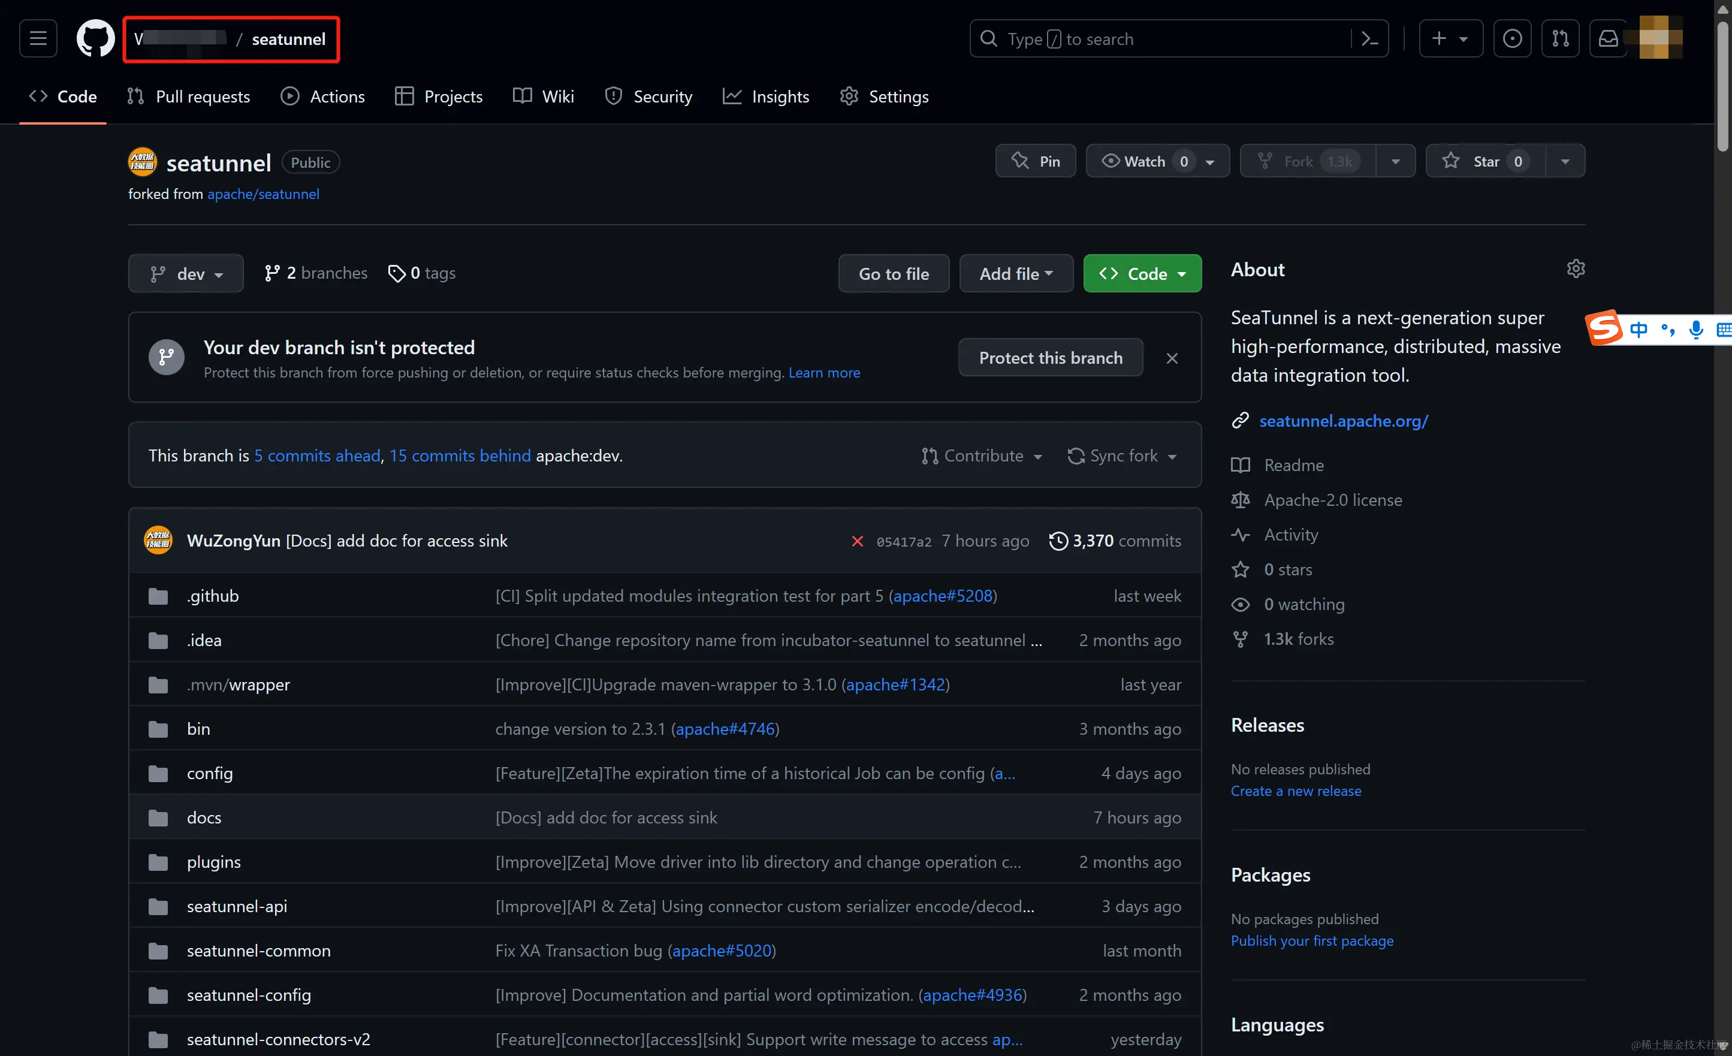This screenshot has width=1732, height=1056.
Task: Toggle Watch for this repository
Action: [x=1144, y=161]
